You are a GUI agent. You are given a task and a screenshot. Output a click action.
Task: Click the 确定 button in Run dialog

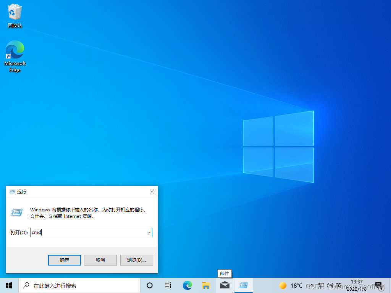64,260
